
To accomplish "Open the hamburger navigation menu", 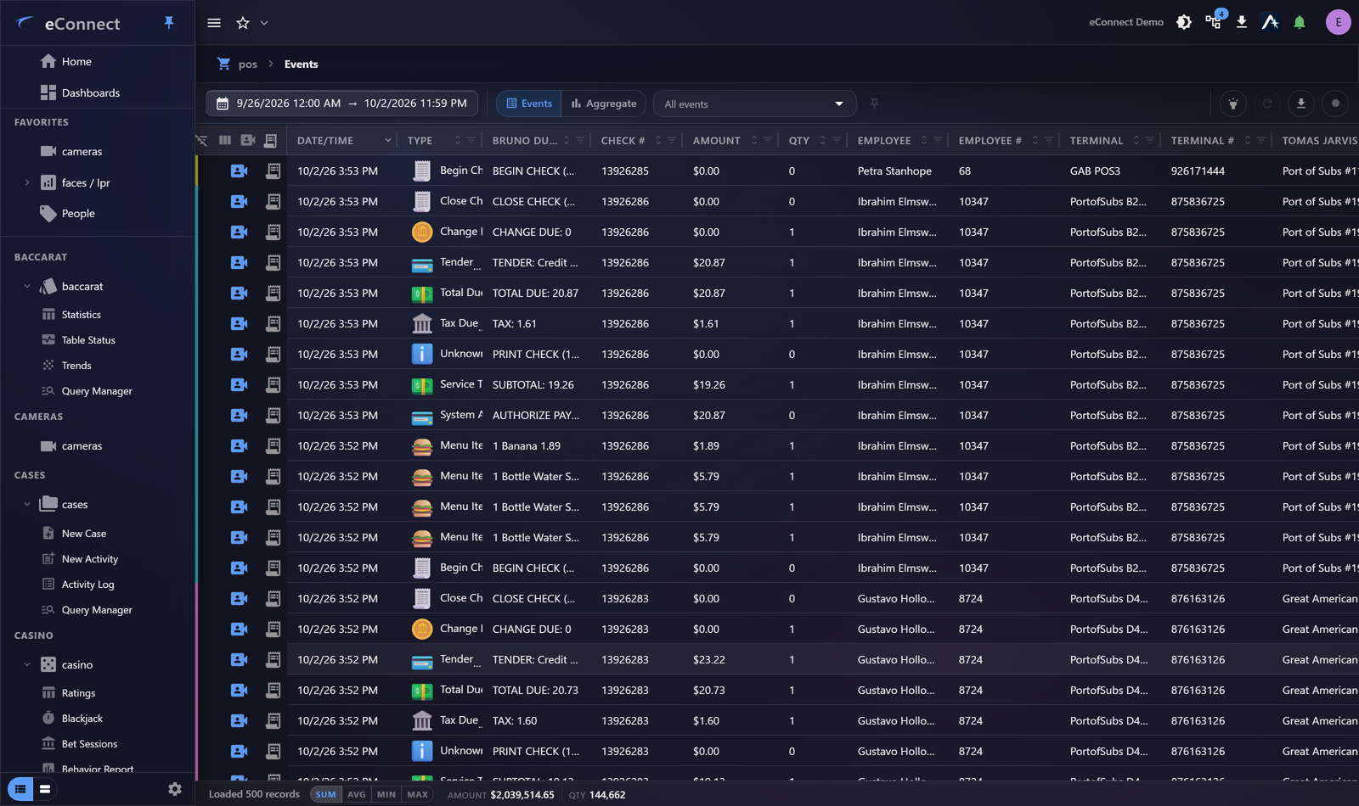I will 214,23.
